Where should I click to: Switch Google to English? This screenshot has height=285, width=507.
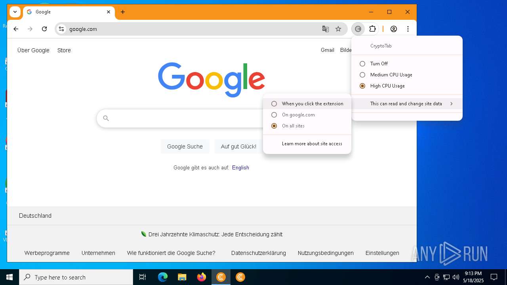(x=240, y=168)
